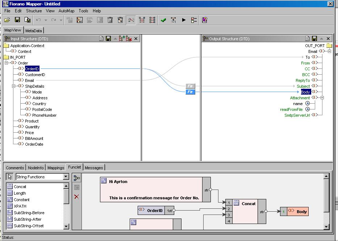Viewport: 338px width, 241px height.
Task: Open the NodeInfo tab
Action: click(36, 167)
